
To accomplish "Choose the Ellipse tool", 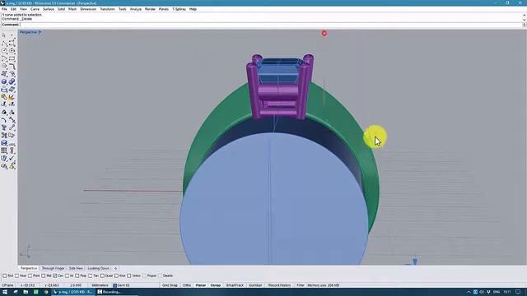I will click(12, 51).
